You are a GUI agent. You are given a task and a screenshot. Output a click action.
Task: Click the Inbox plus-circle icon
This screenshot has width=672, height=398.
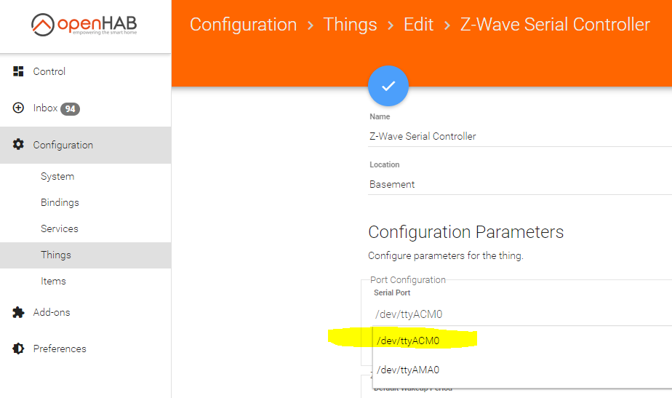(18, 108)
